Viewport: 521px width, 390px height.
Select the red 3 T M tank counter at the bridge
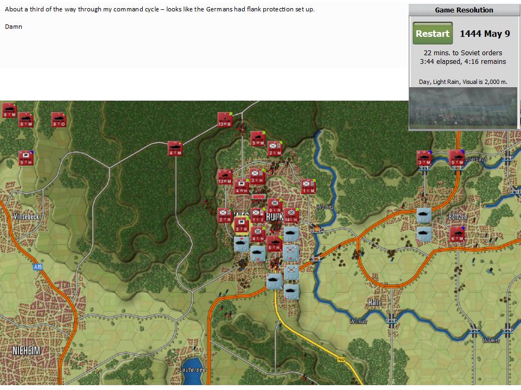424,158
